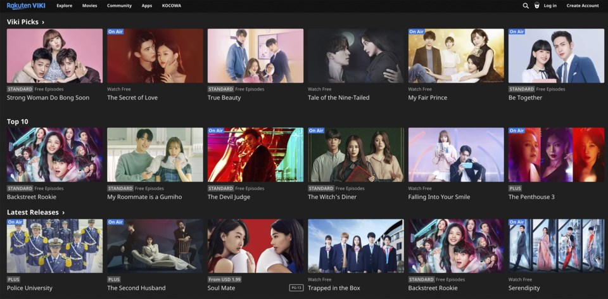
Task: Open The Witch's Diner thumbnail
Action: tap(355, 155)
